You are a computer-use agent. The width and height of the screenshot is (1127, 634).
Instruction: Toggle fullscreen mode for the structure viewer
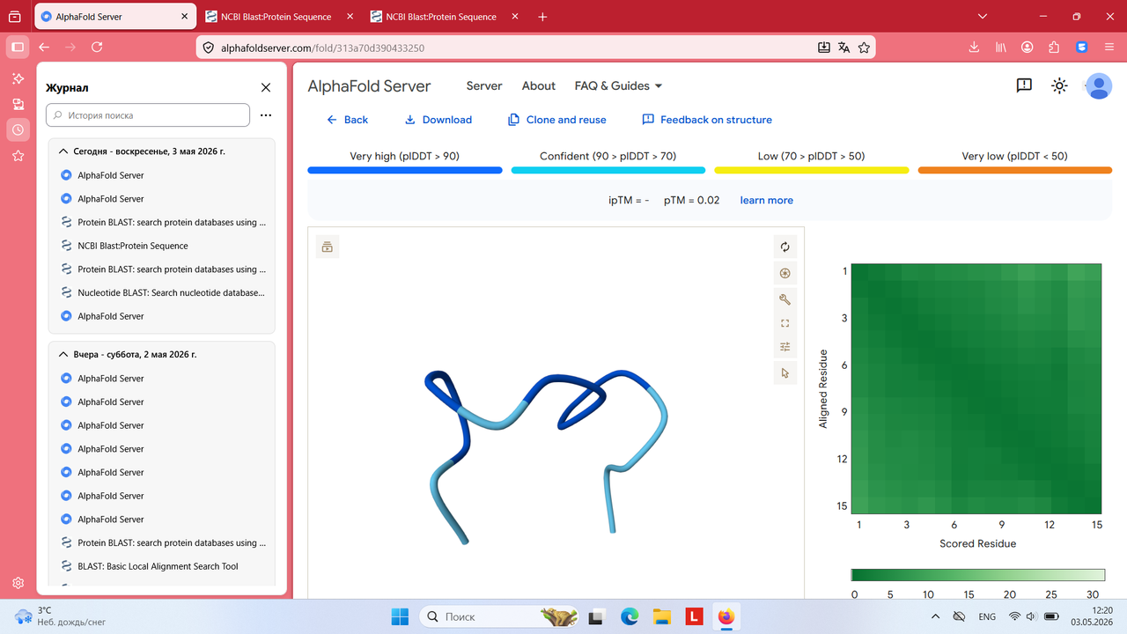(785, 323)
